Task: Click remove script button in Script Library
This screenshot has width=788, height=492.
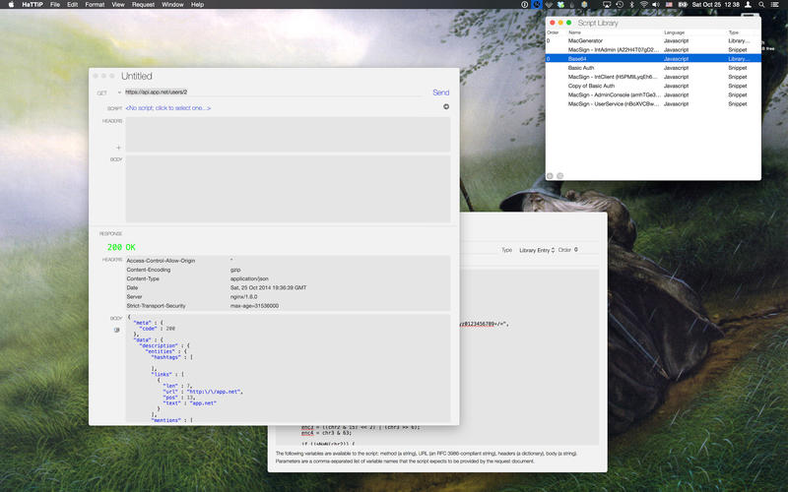Action: pyautogui.click(x=561, y=175)
